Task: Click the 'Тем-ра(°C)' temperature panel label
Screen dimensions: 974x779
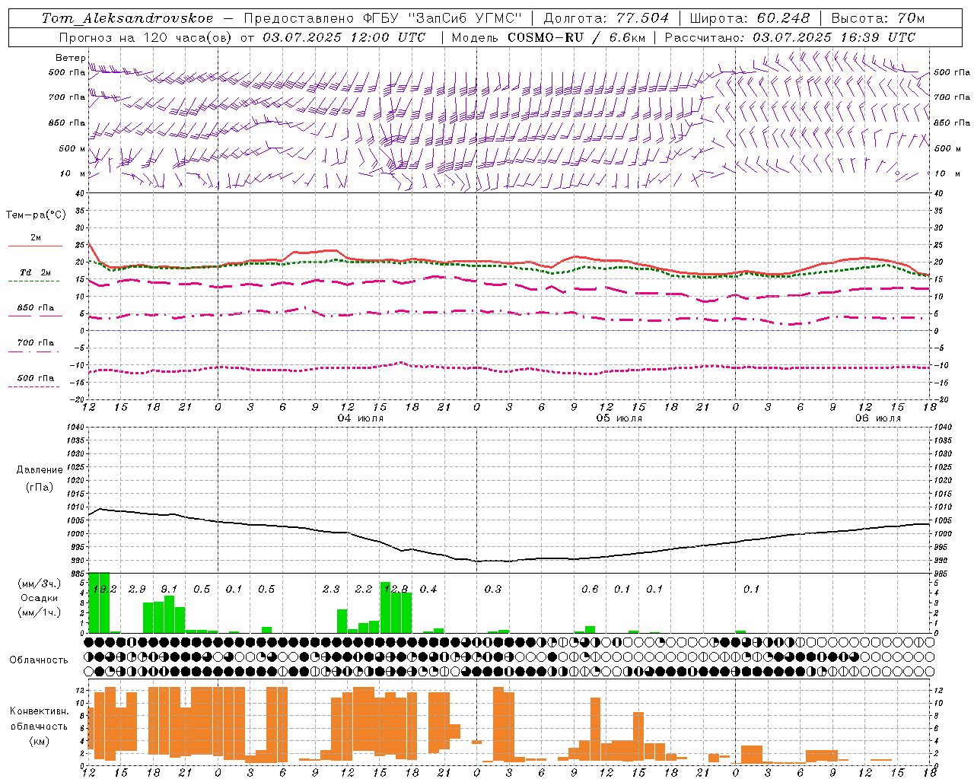Action: point(36,215)
